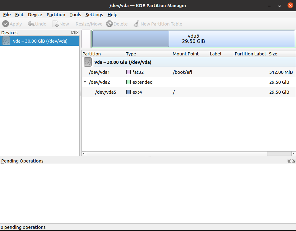Open the Tools menu

tap(75, 15)
